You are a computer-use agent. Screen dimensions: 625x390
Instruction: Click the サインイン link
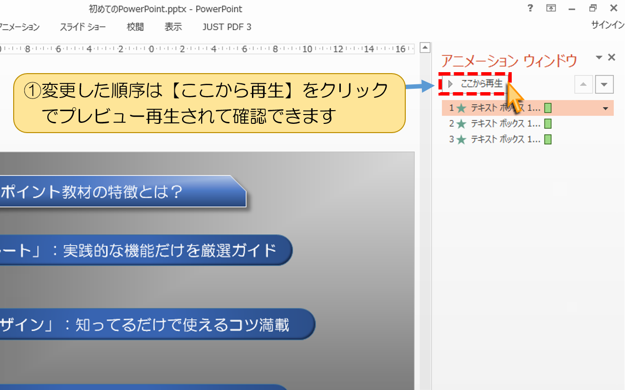point(608,25)
